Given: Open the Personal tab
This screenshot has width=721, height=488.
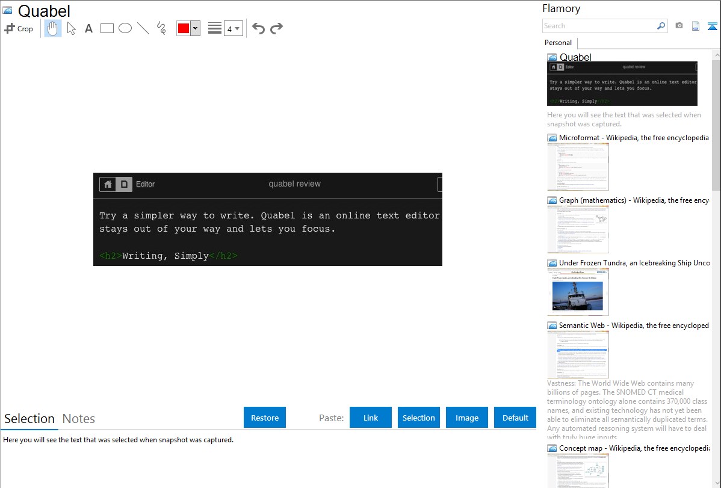Looking at the screenshot, I should pyautogui.click(x=559, y=43).
